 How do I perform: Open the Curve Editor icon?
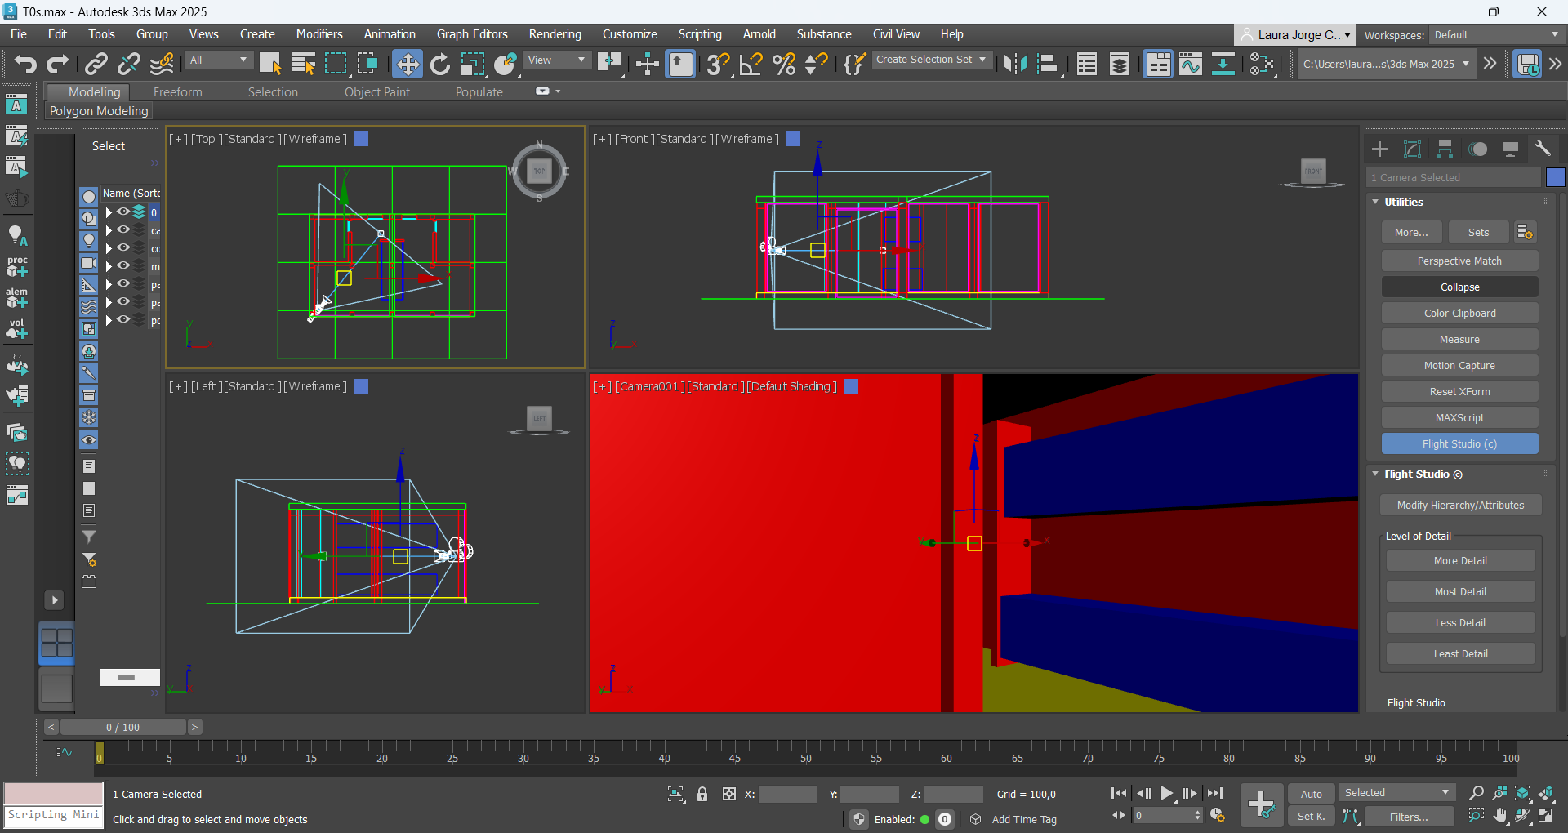coord(1190,64)
